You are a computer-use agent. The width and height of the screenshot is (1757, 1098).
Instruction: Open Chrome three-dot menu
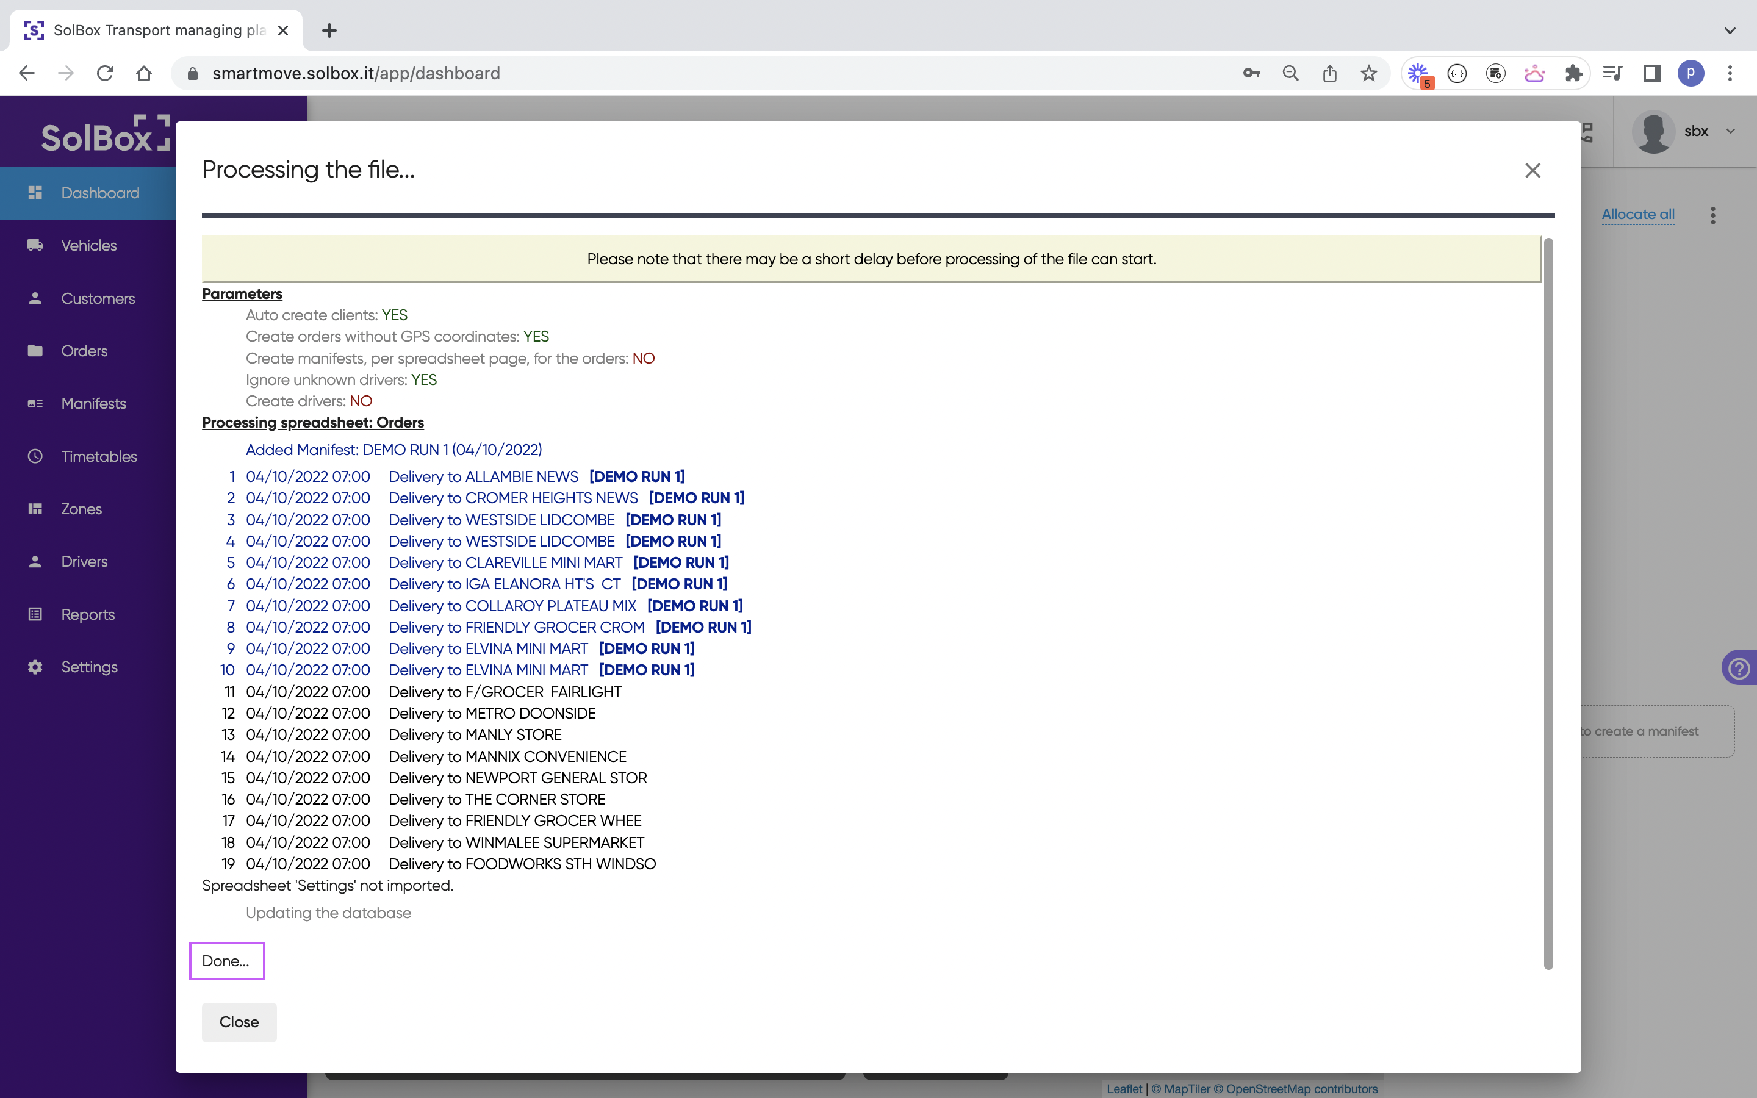pos(1730,73)
